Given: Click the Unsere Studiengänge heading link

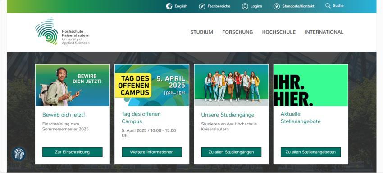Looking at the screenshot, I should [x=228, y=115].
